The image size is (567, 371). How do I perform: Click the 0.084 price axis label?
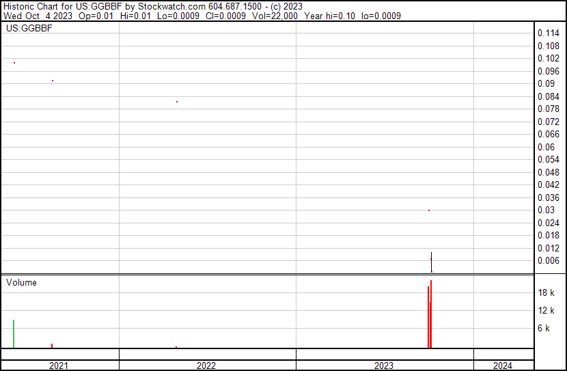(549, 96)
